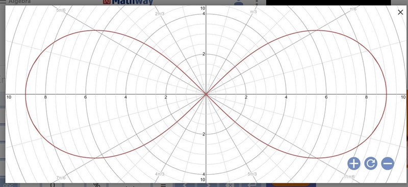
Task: Click the 5π/6 angle label
Action: pos(61,10)
